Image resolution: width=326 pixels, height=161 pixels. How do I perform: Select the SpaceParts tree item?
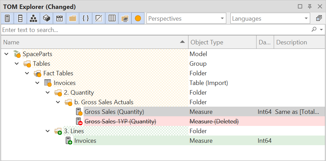click(x=37, y=54)
